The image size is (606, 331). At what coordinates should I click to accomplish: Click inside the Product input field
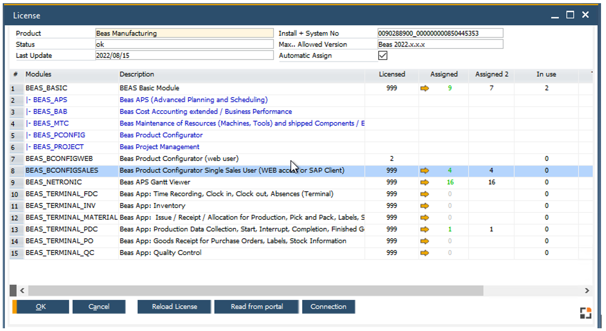click(x=181, y=33)
